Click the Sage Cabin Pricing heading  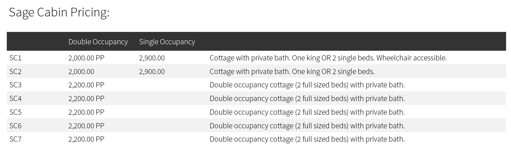[x=59, y=12]
